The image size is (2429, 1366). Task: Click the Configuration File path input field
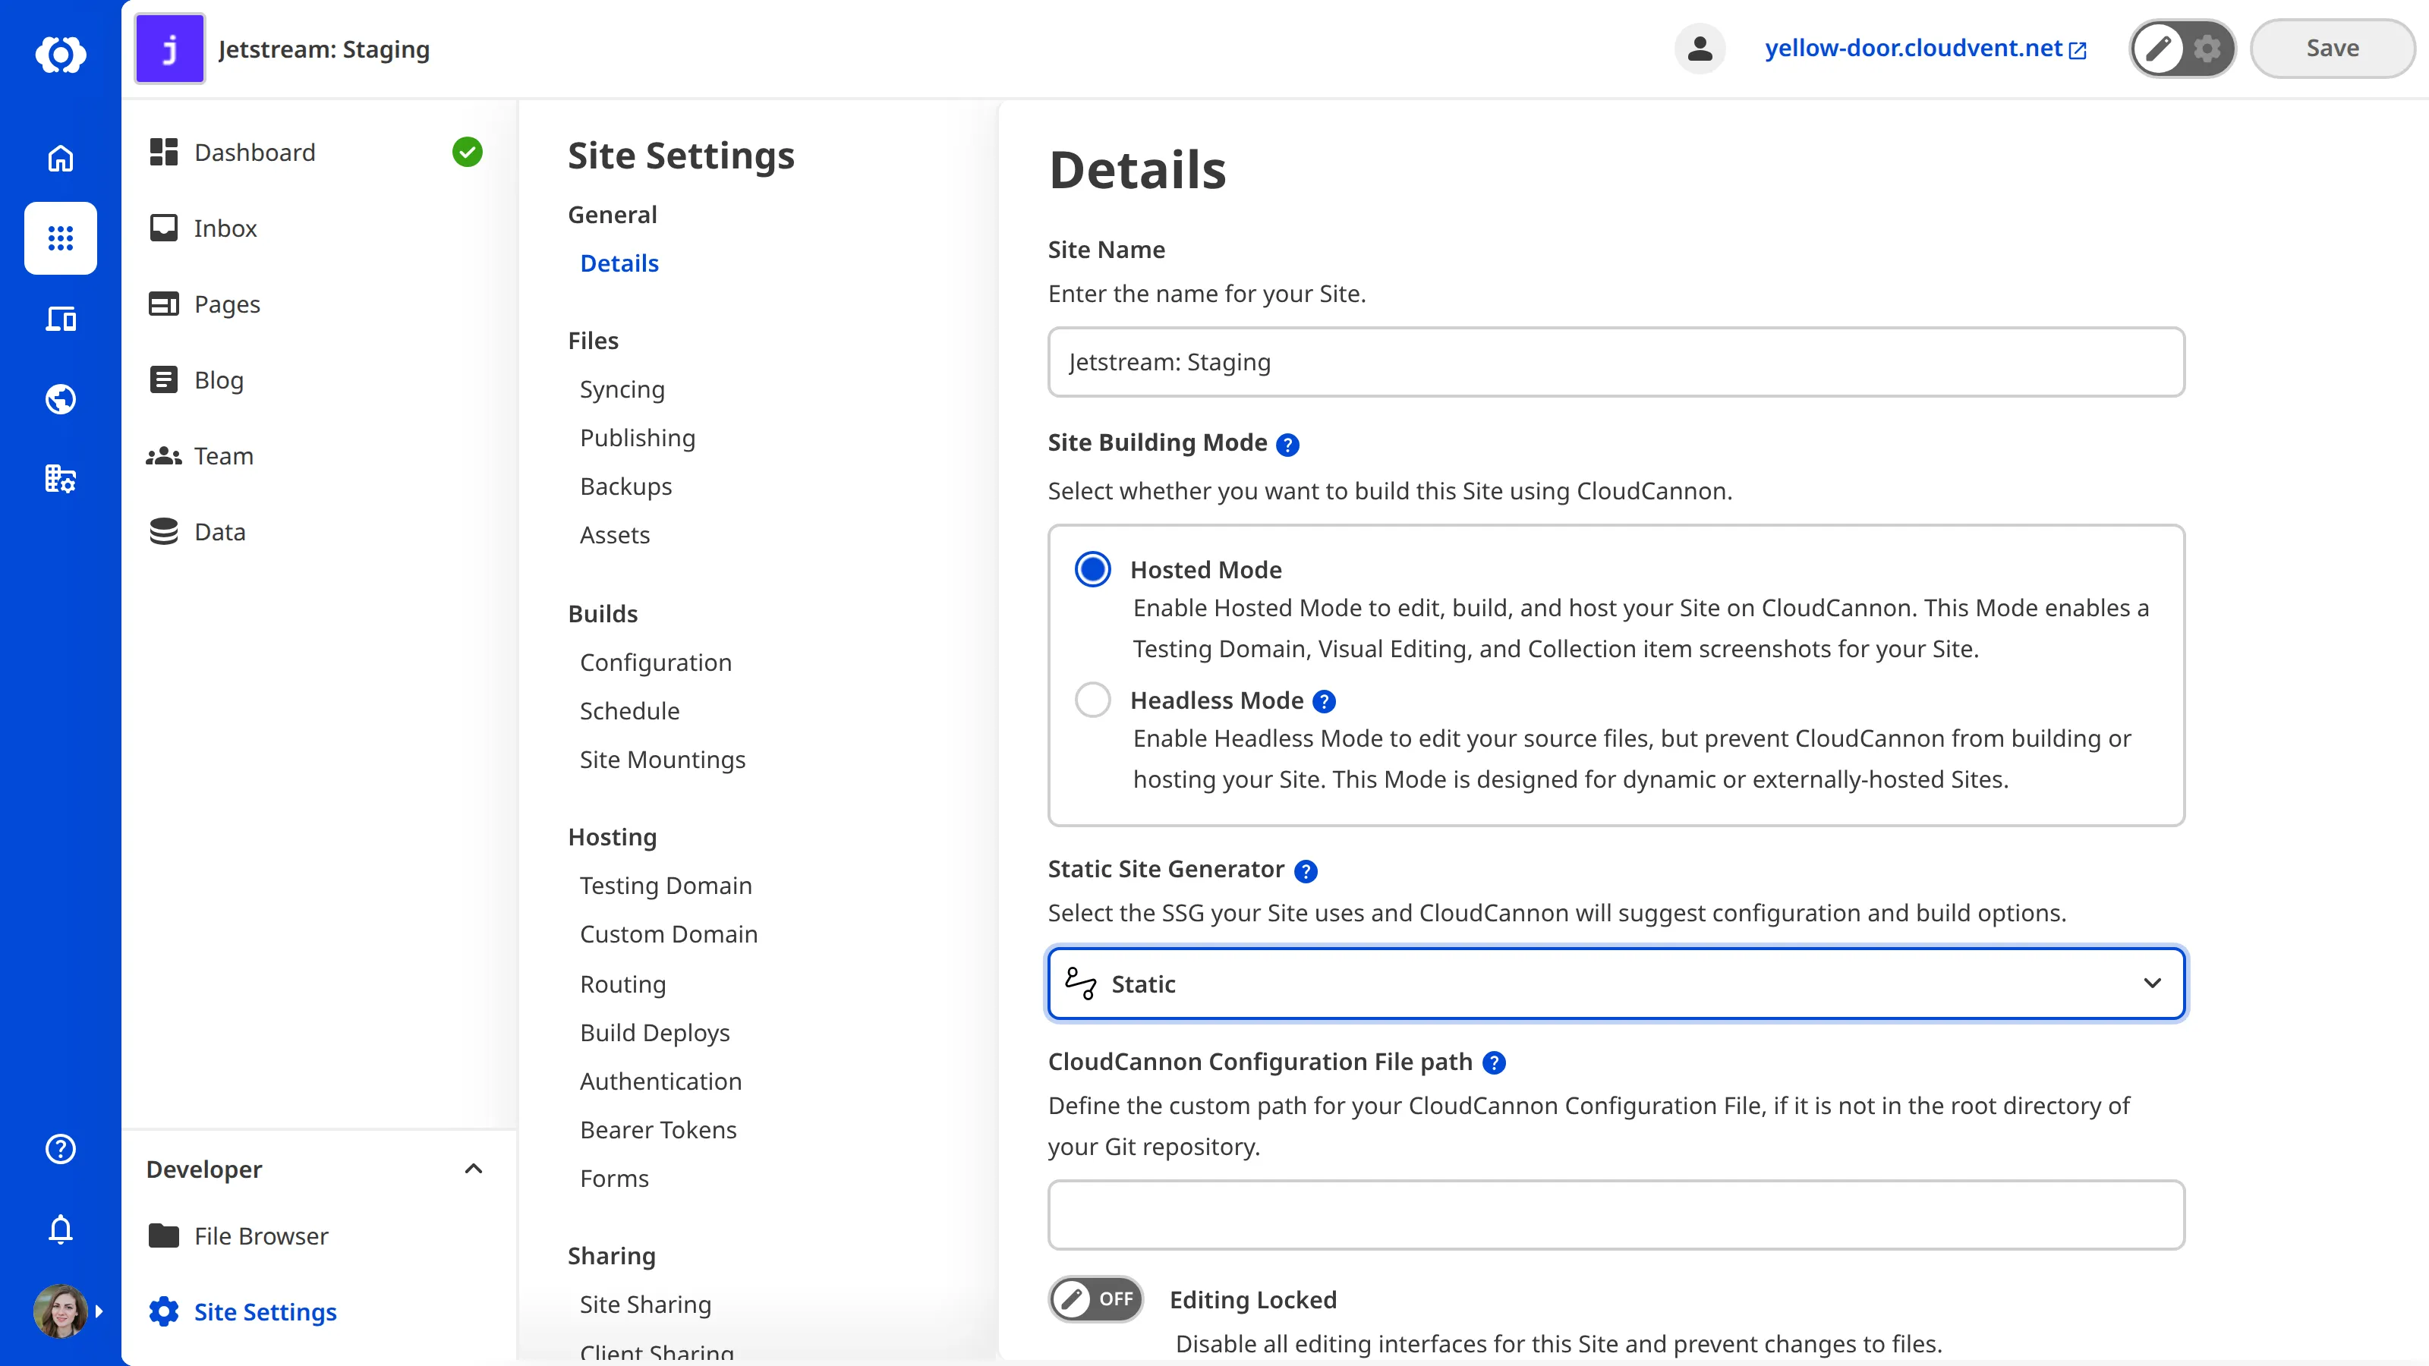[x=1616, y=1214]
